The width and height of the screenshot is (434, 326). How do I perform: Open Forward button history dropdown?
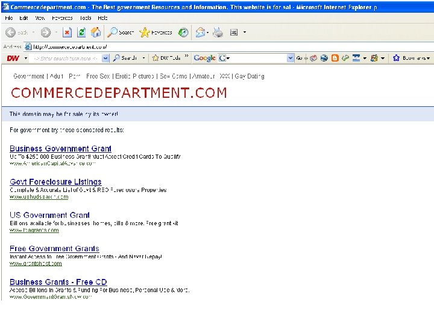coord(56,33)
